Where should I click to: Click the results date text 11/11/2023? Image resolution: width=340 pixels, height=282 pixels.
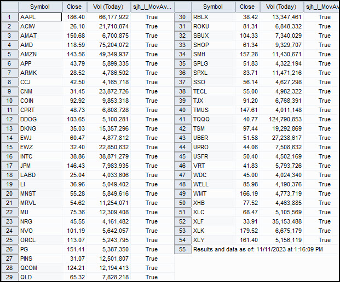[271, 250]
